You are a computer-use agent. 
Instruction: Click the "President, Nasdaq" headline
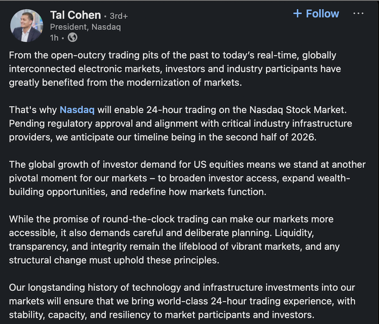[85, 27]
